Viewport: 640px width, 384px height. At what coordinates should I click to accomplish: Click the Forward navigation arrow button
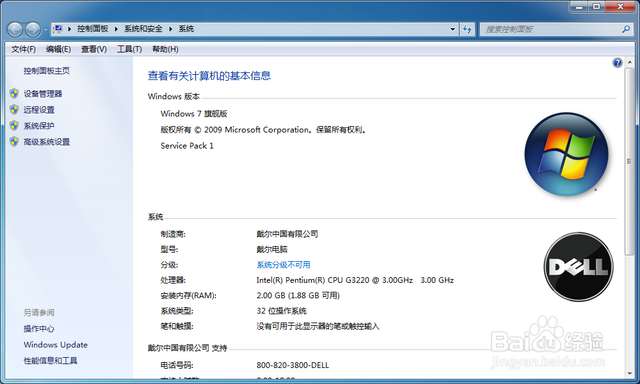(33, 29)
